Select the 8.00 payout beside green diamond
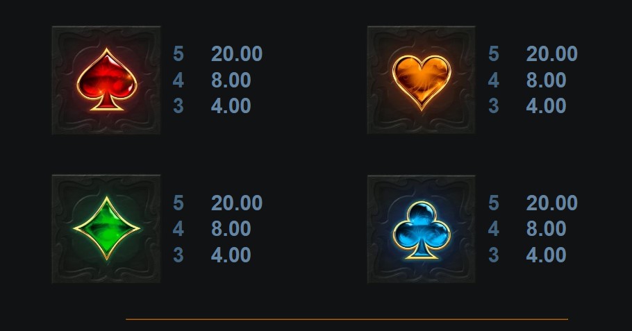The image size is (632, 331). pos(231,229)
